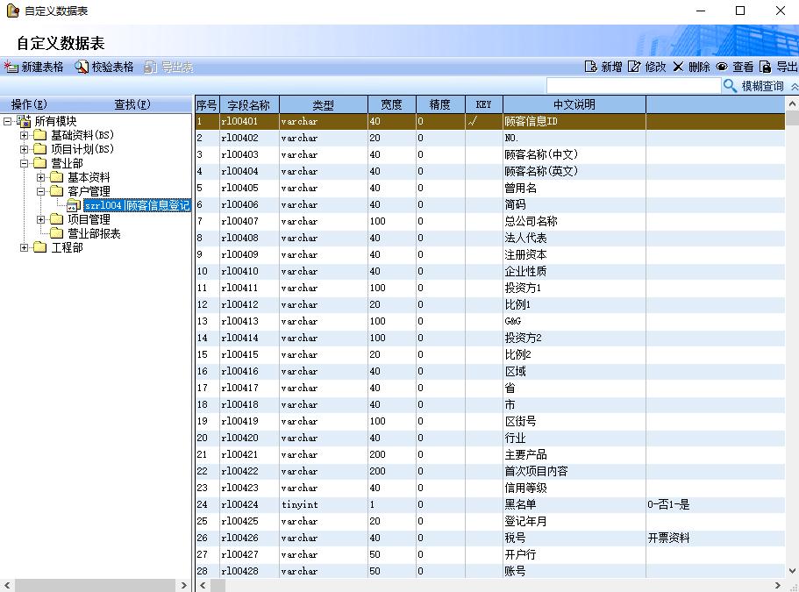799x592 pixels.
Task: Click the 修改 (edit) pencil icon
Action: (634, 67)
